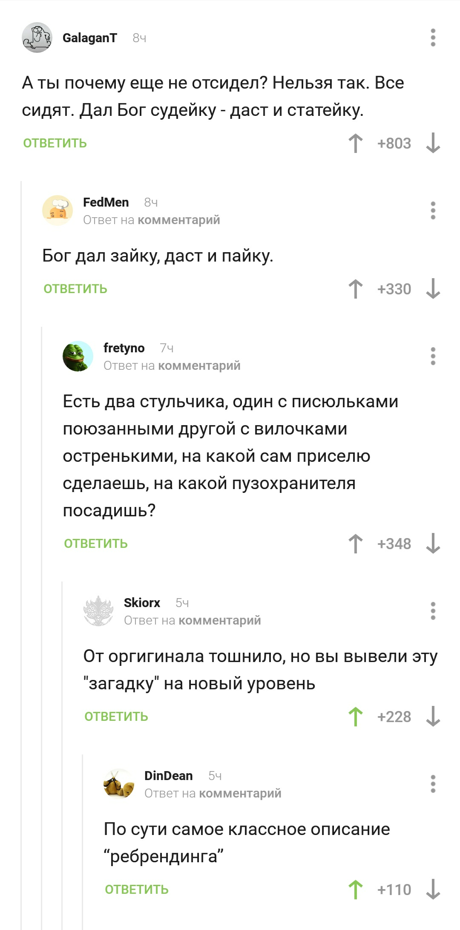Downvote GalaganT's comment
This screenshot has height=930, width=460.
point(433,143)
